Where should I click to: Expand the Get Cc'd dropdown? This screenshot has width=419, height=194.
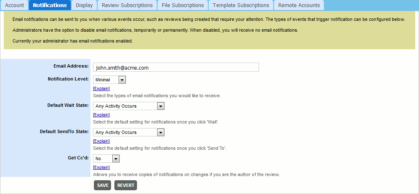click(106, 159)
